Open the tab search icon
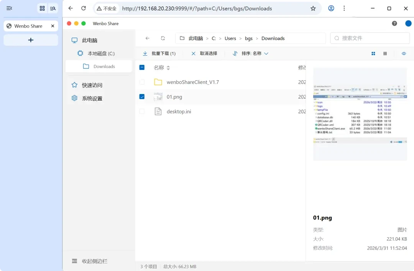 tap(53, 8)
